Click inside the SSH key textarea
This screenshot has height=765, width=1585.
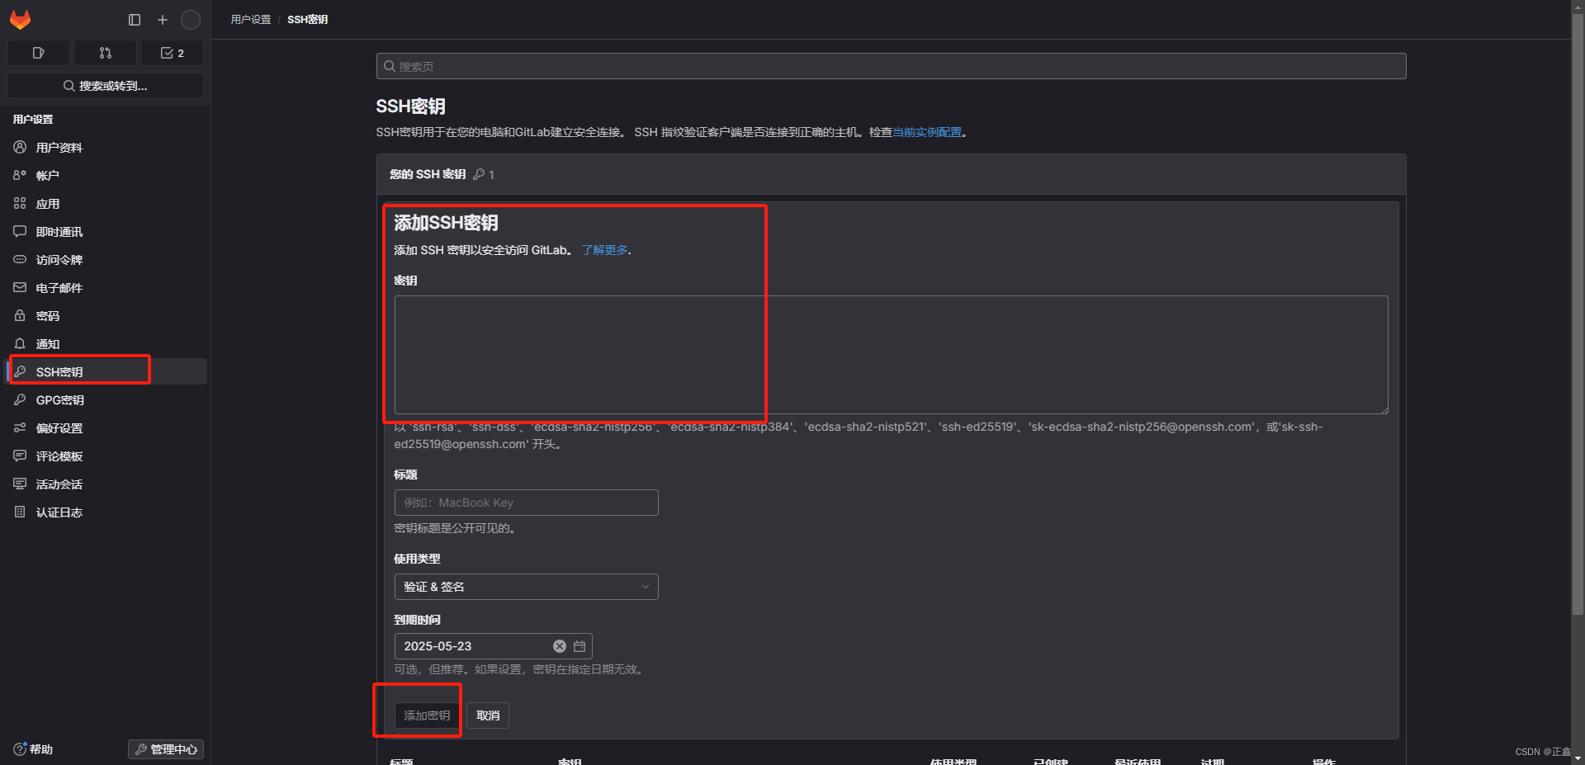click(x=891, y=355)
